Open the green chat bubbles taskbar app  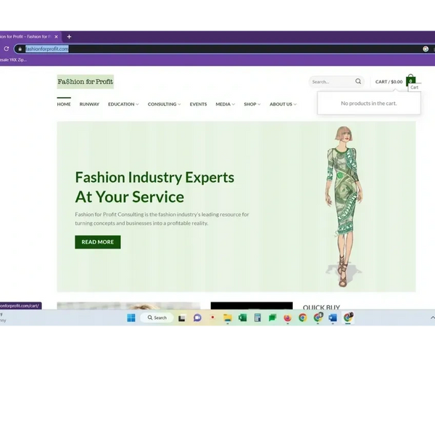point(273,318)
